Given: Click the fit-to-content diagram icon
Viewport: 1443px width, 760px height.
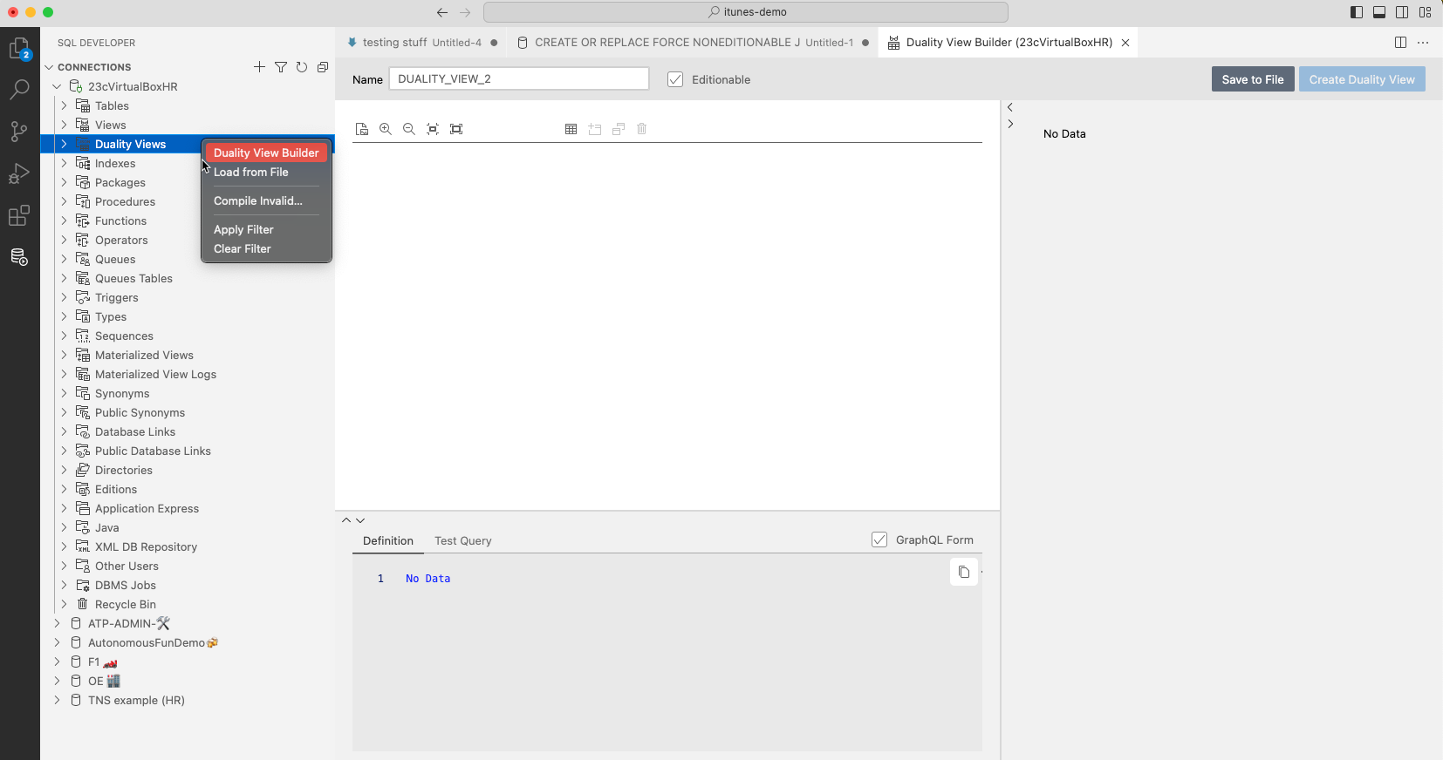Looking at the screenshot, I should pos(433,129).
